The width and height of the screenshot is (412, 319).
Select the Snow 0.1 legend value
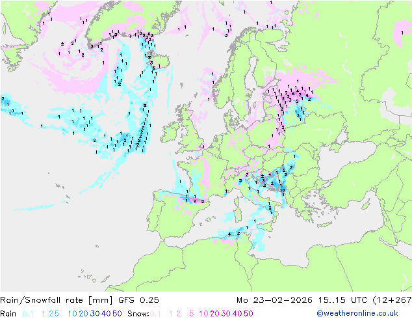pyautogui.click(x=155, y=314)
